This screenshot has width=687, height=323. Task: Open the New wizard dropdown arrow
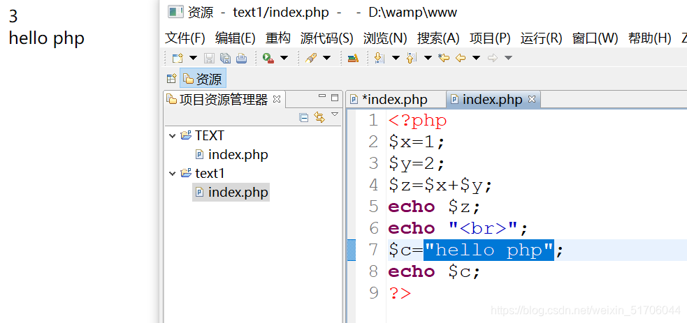pos(193,58)
